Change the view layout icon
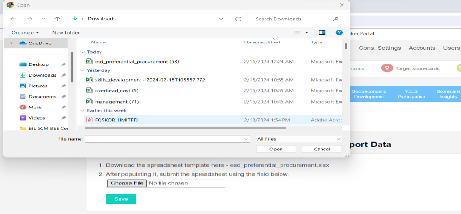 point(297,32)
